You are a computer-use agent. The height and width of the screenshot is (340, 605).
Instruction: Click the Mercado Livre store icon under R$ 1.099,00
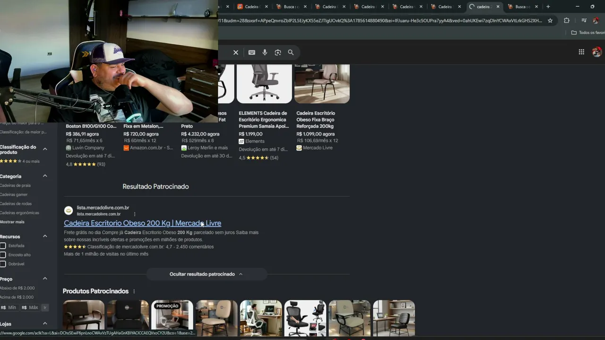pyautogui.click(x=299, y=148)
